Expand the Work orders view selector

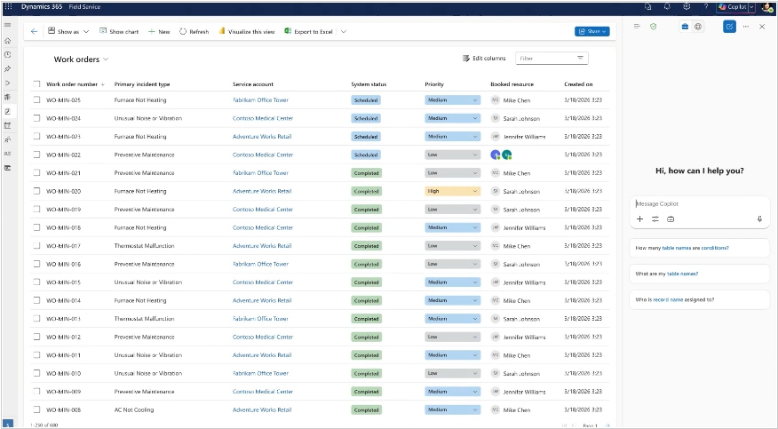[x=106, y=60]
